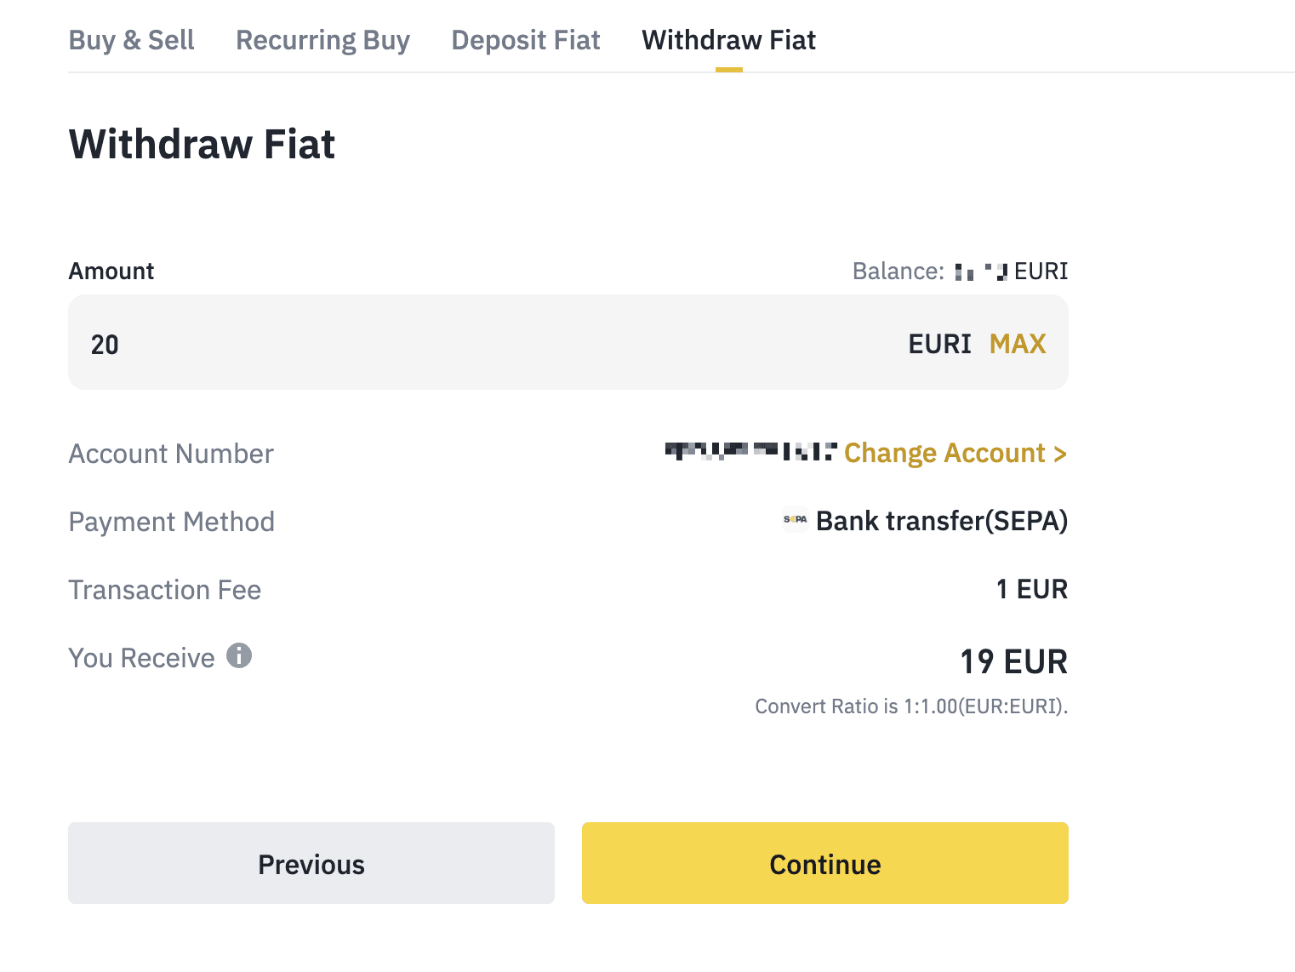Click the SEPA logo icon

795,519
